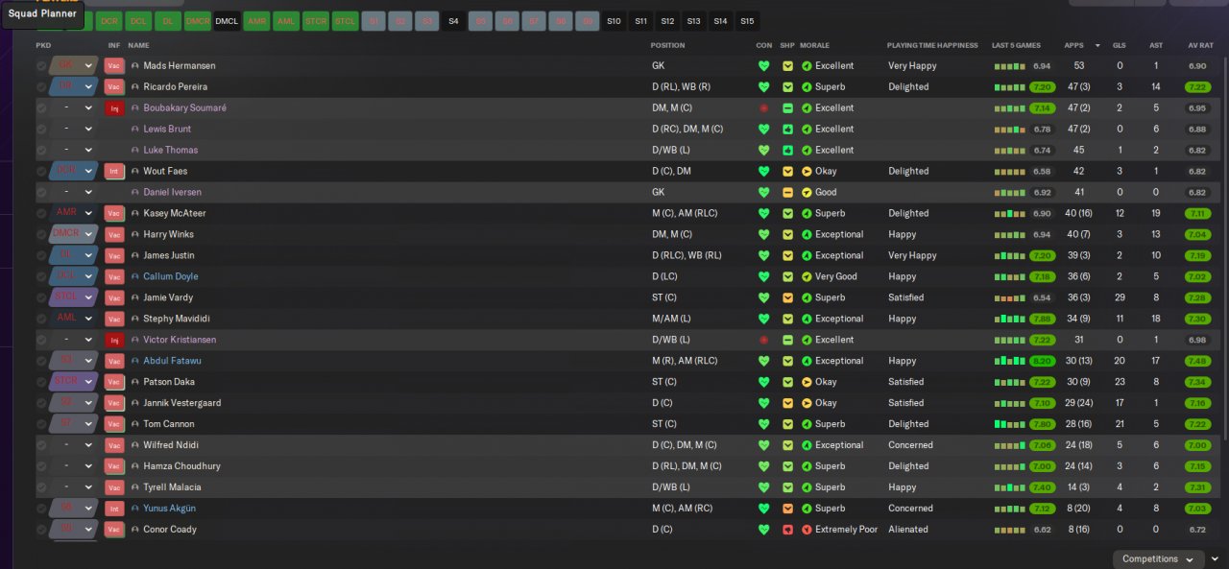
Task: Click the green sharpness icon for Lewis Brunt
Action: coord(787,130)
